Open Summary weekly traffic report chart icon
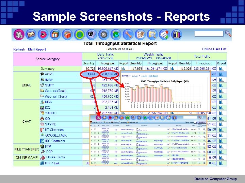 click(x=172, y=68)
